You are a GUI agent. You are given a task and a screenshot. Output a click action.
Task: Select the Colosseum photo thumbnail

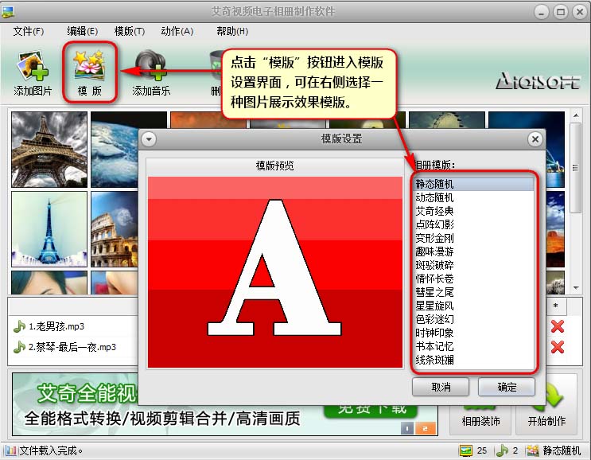pyautogui.click(x=115, y=229)
